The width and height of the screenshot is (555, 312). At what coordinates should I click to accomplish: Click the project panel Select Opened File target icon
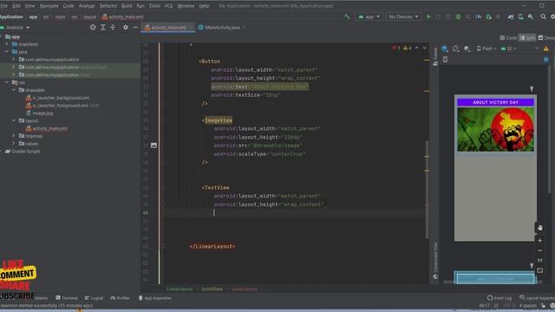point(93,27)
